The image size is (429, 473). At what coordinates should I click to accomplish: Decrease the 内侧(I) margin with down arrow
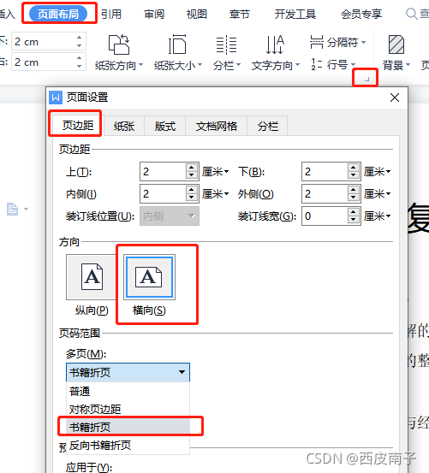click(x=192, y=198)
